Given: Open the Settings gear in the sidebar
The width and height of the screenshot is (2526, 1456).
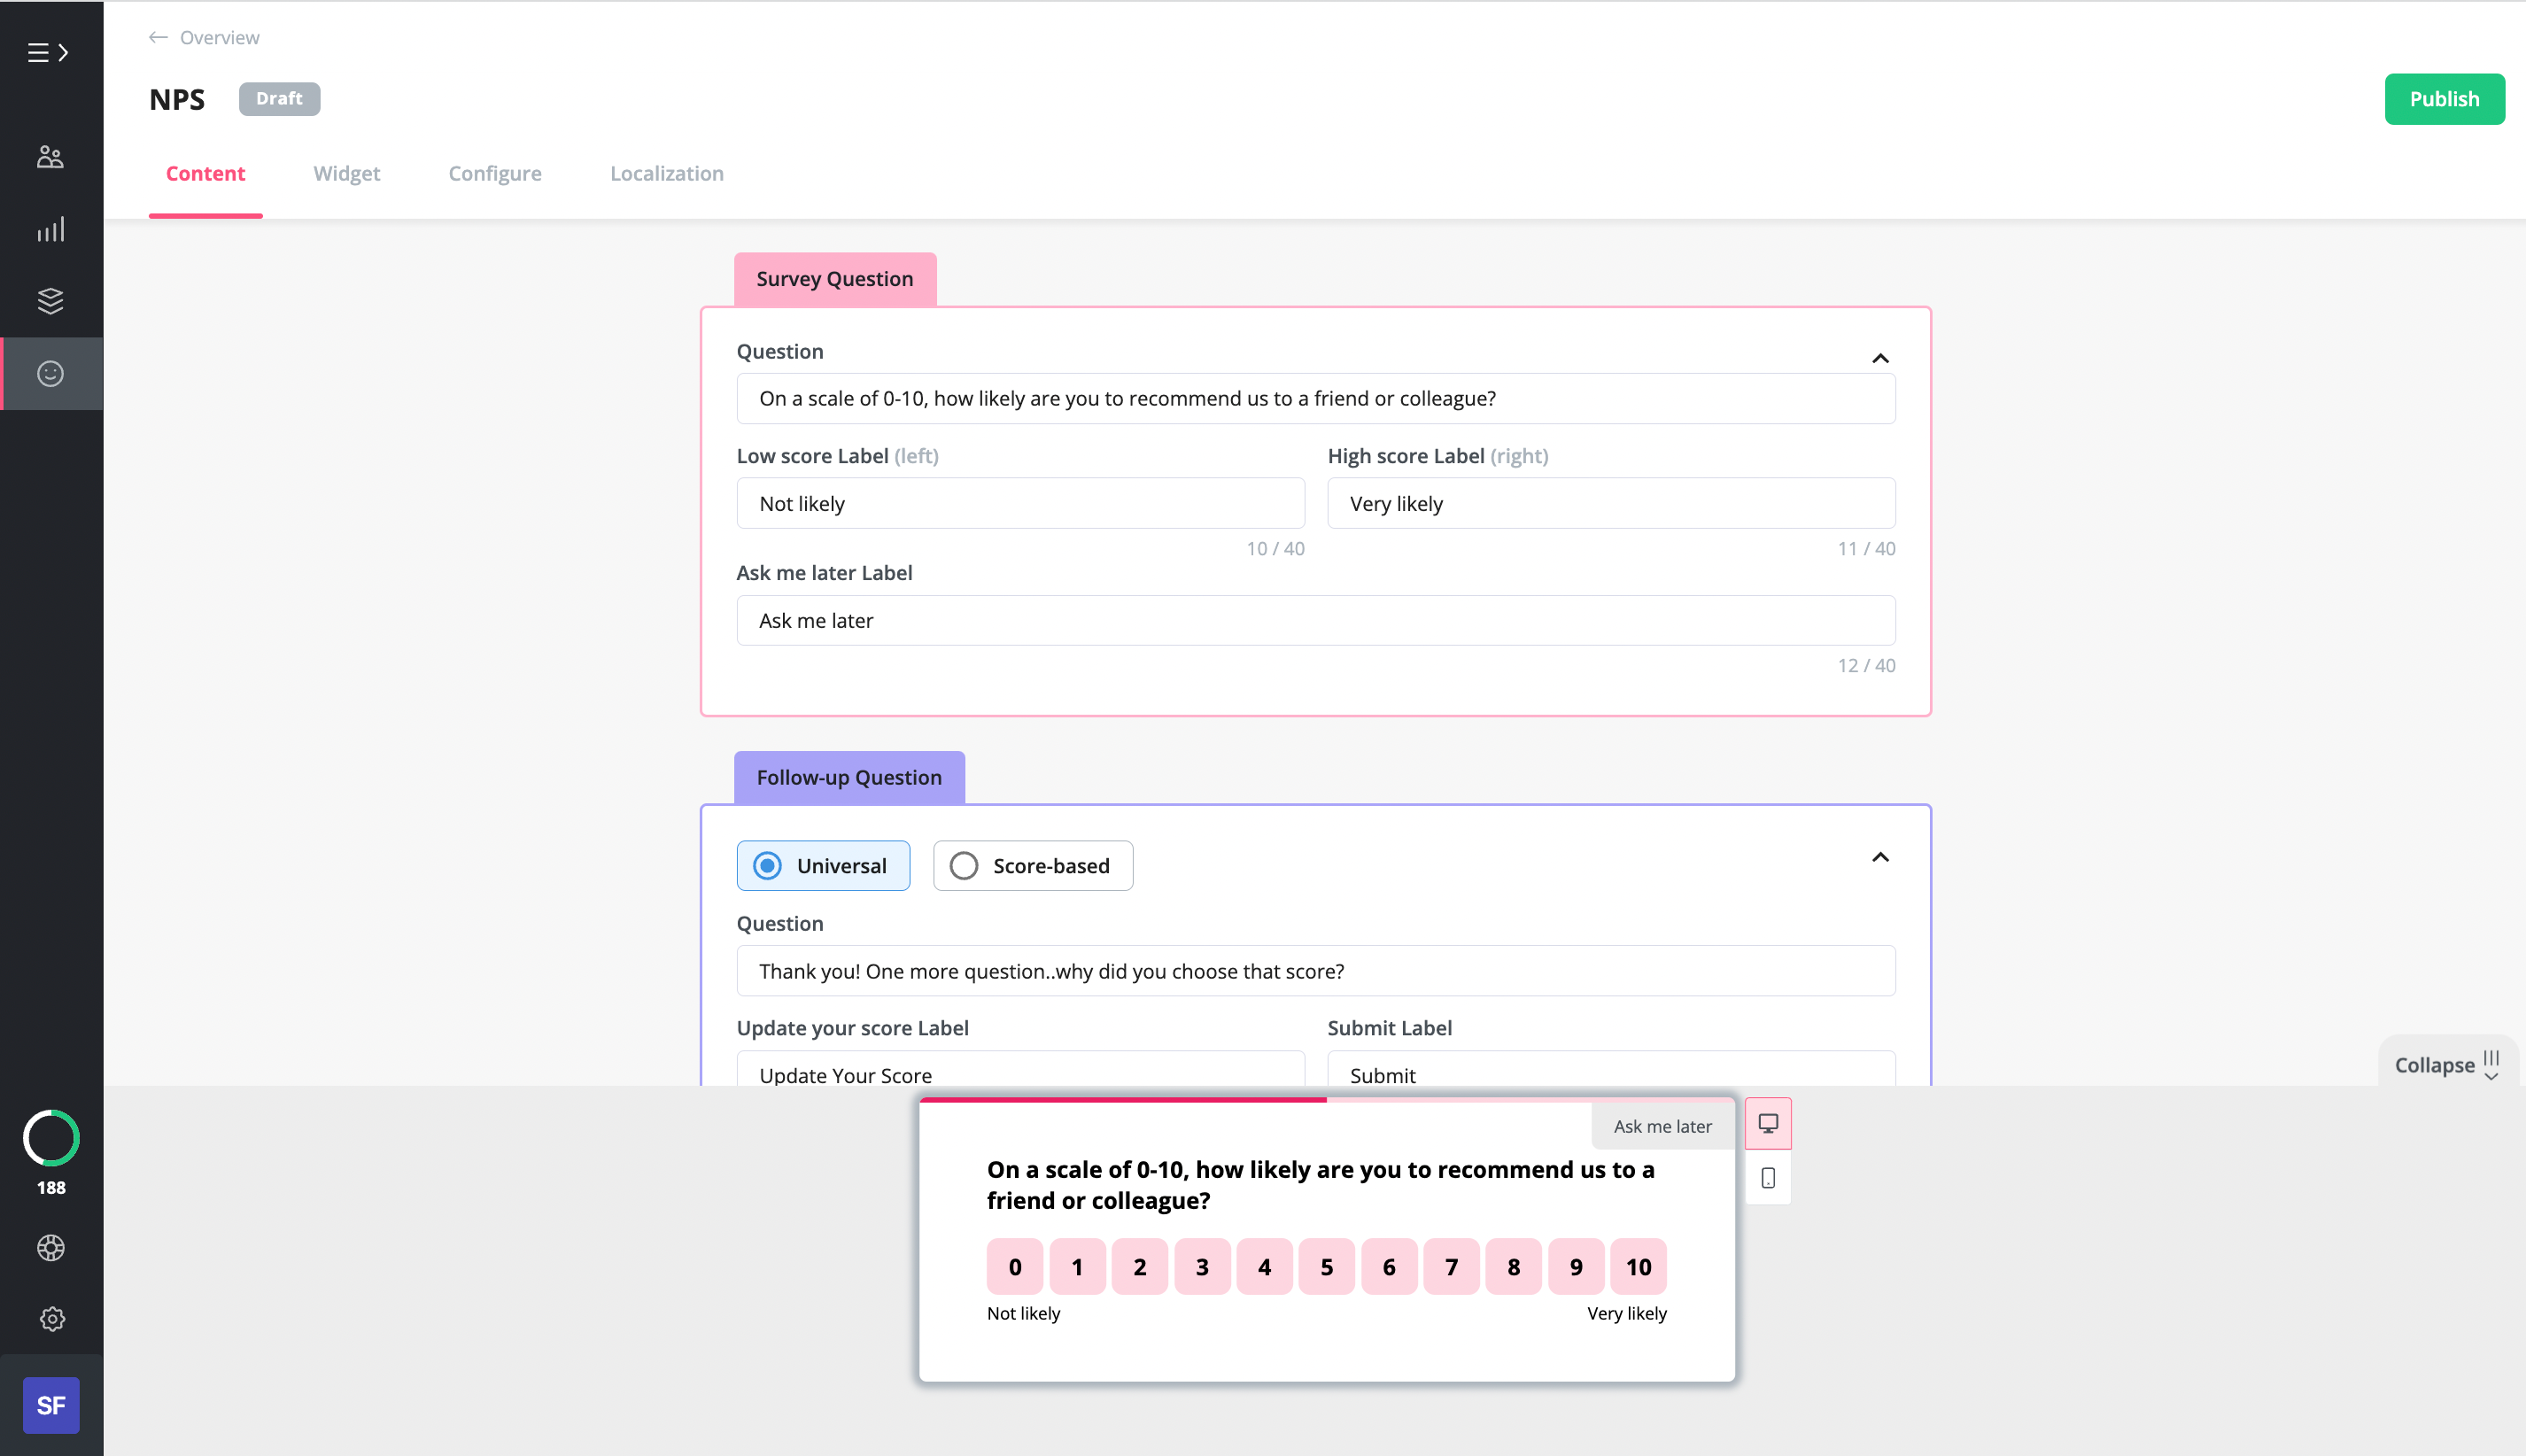Looking at the screenshot, I should point(50,1318).
